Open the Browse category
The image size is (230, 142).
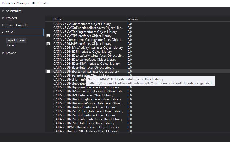(x=11, y=53)
